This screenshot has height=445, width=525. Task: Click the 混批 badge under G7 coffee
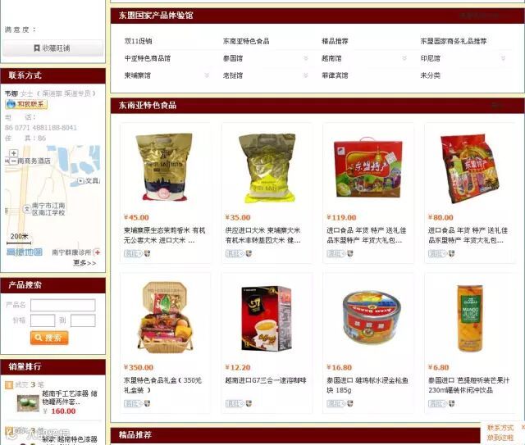pyautogui.click(x=235, y=403)
